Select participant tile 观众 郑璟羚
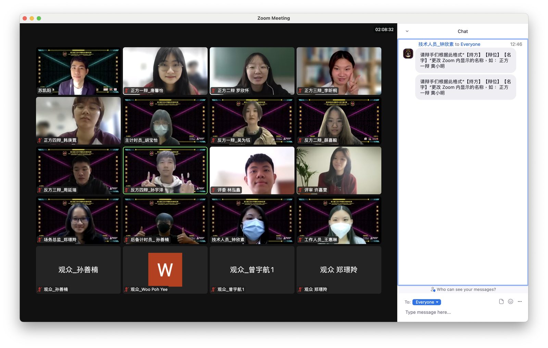 tap(339, 270)
